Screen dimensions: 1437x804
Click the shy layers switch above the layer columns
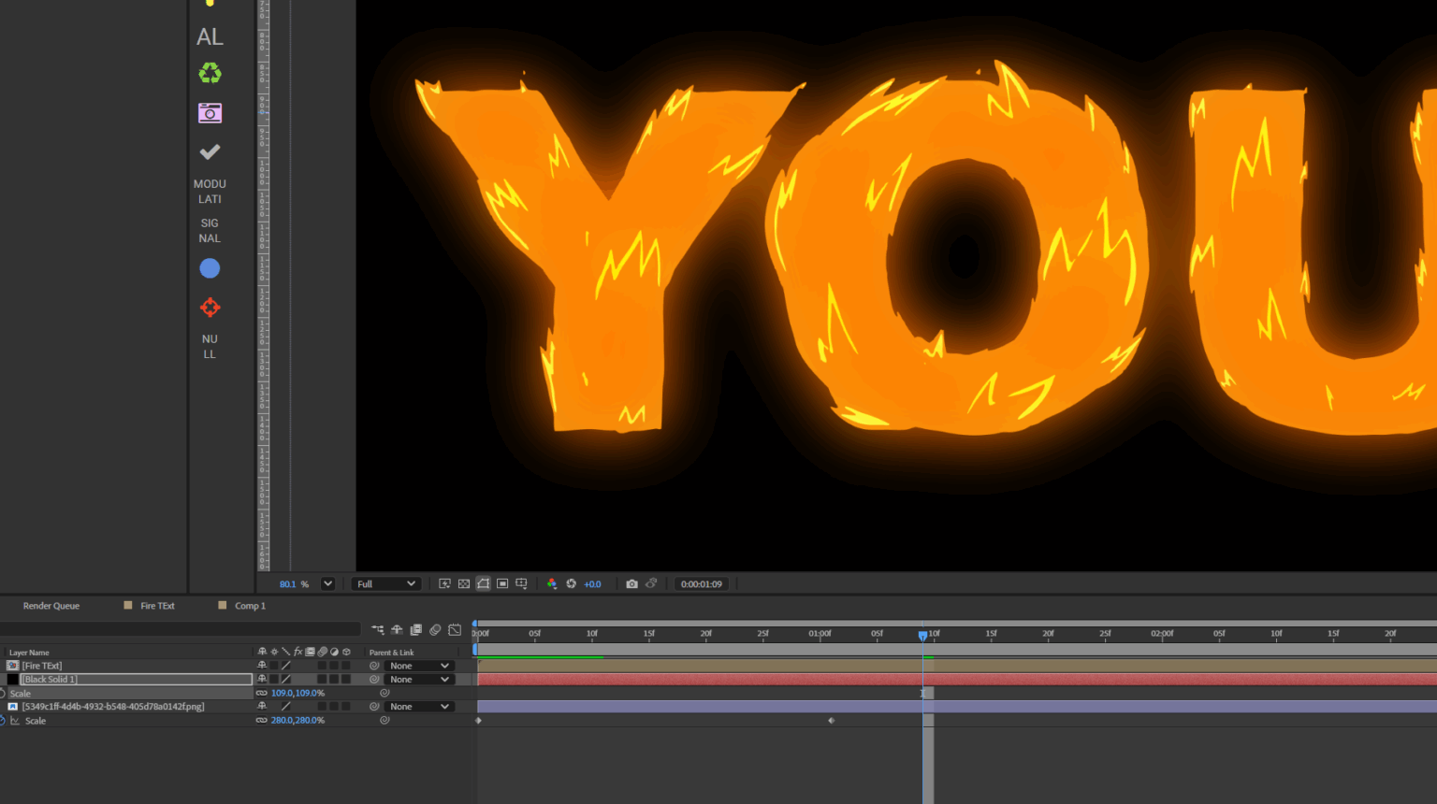[x=397, y=630]
